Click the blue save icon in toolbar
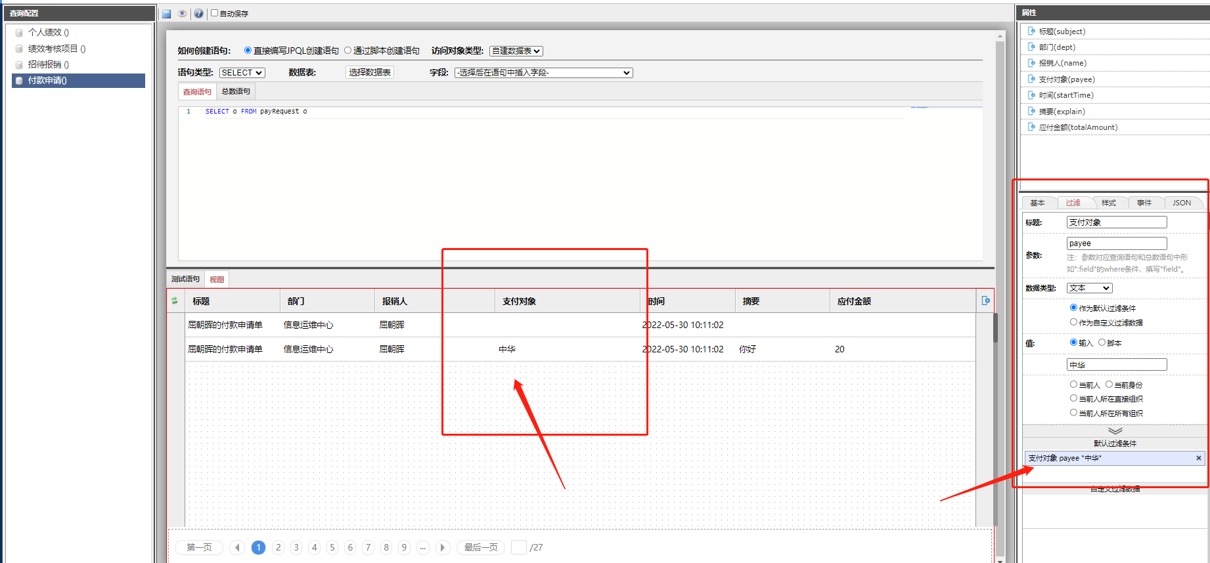 167,14
